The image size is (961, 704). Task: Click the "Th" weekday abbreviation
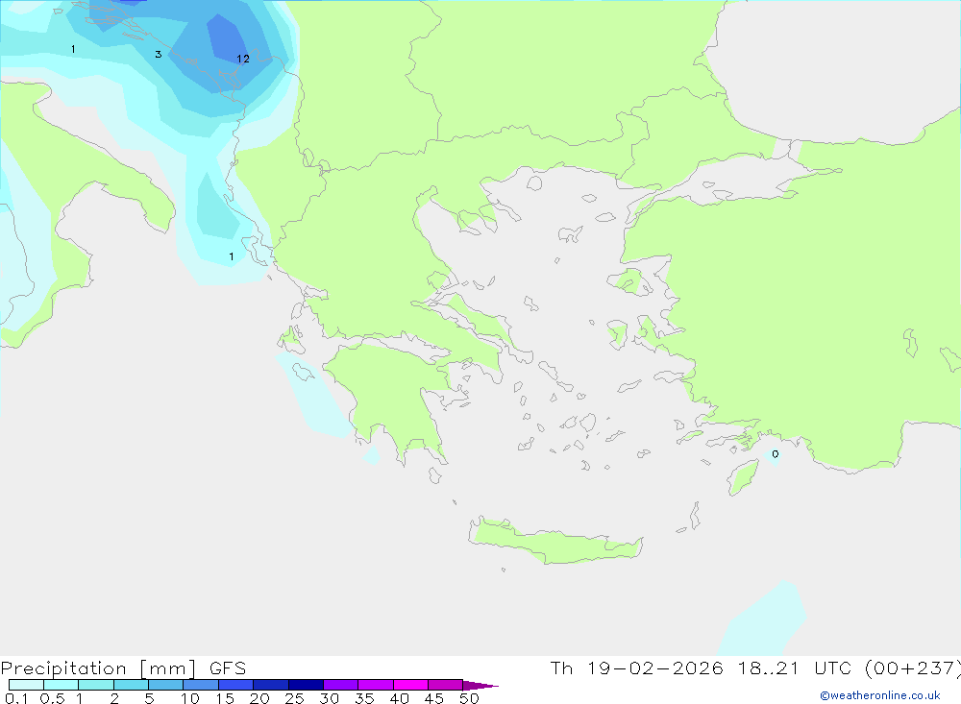[561, 668]
